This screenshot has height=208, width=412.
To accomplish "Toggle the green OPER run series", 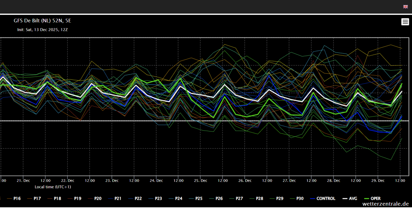I will coord(375,198).
